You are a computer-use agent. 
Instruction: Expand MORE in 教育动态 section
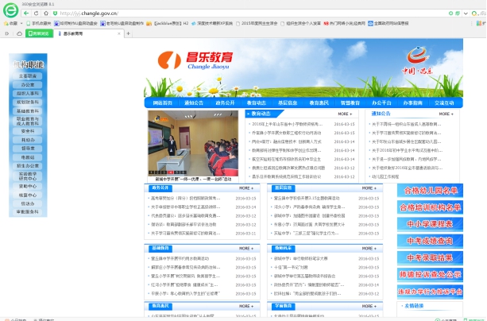tap(344, 114)
